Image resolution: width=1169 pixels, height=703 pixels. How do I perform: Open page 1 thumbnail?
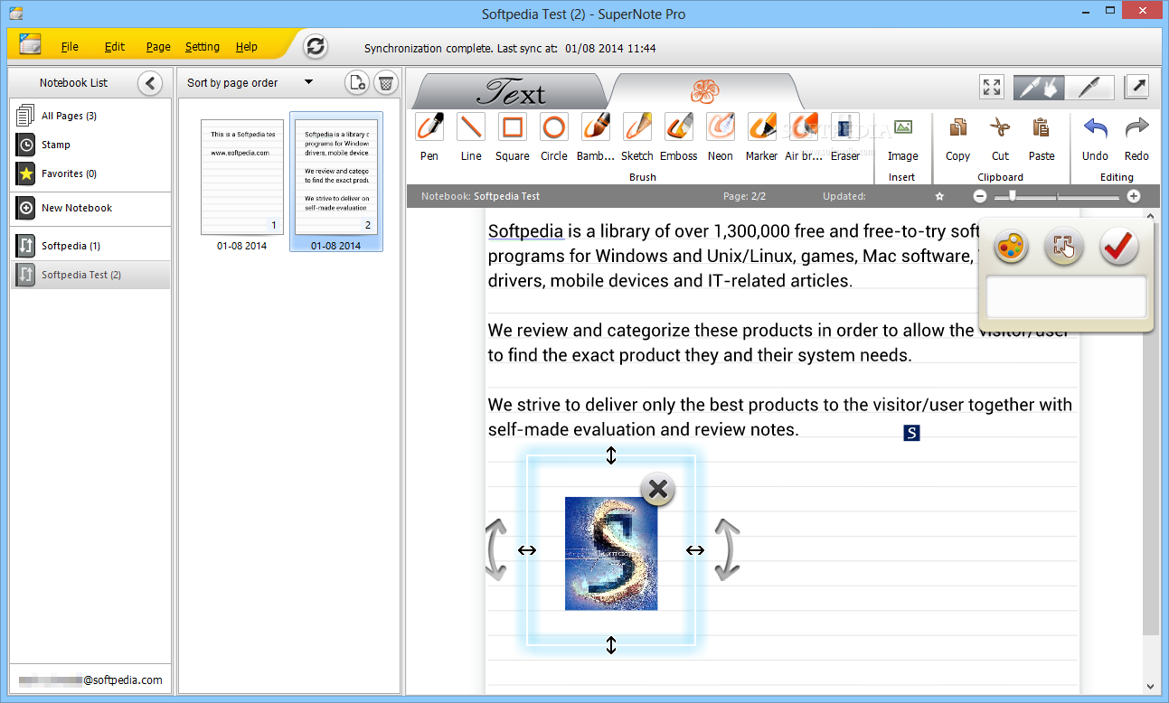tap(242, 177)
